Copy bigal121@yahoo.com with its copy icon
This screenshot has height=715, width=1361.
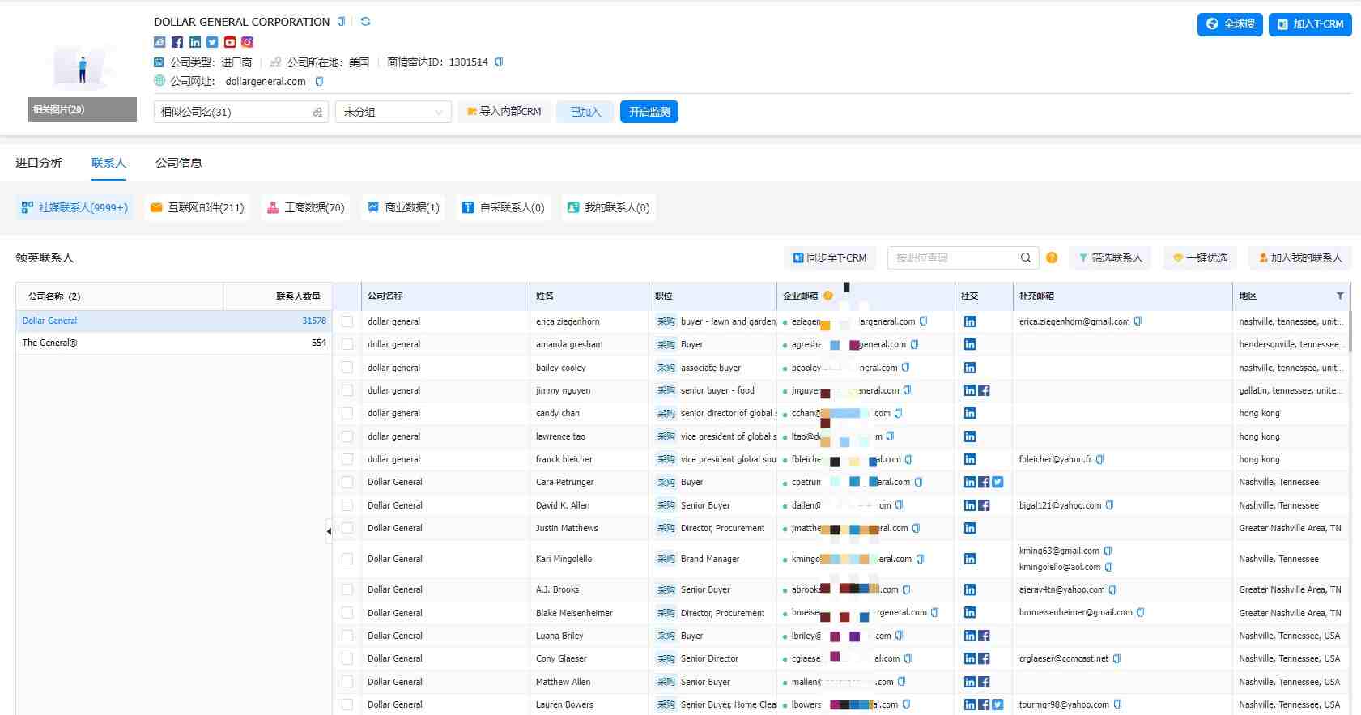coord(1109,505)
